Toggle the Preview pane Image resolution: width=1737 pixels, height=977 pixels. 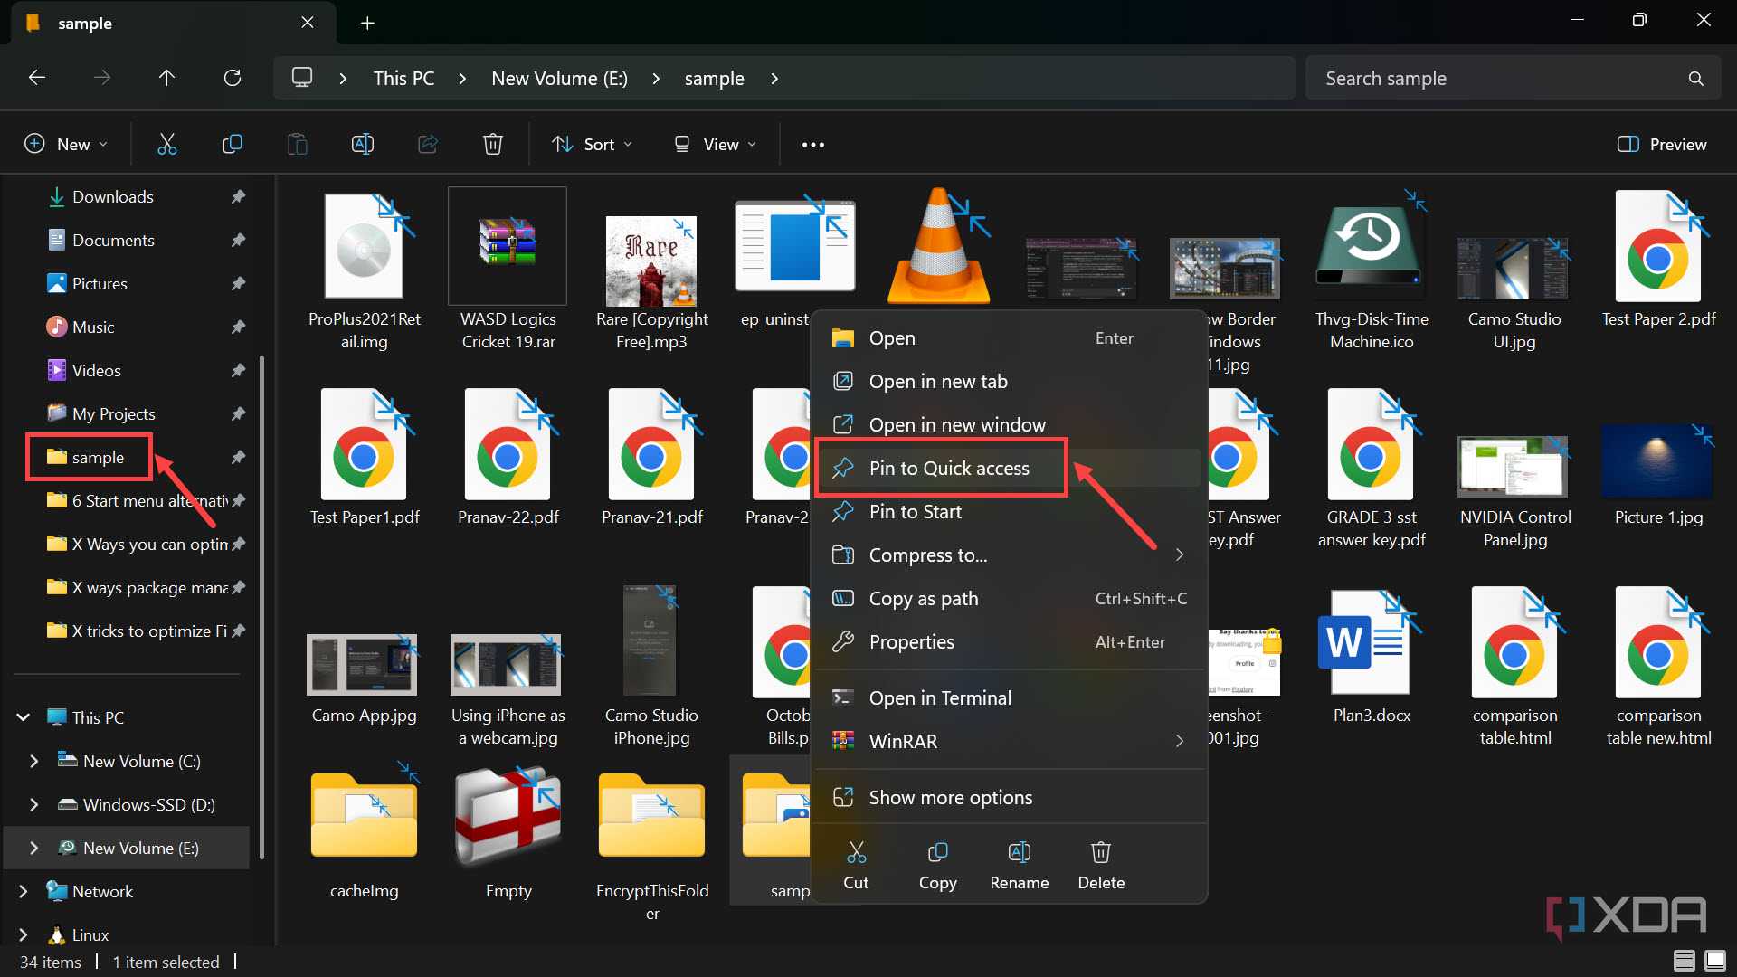[x=1661, y=144]
